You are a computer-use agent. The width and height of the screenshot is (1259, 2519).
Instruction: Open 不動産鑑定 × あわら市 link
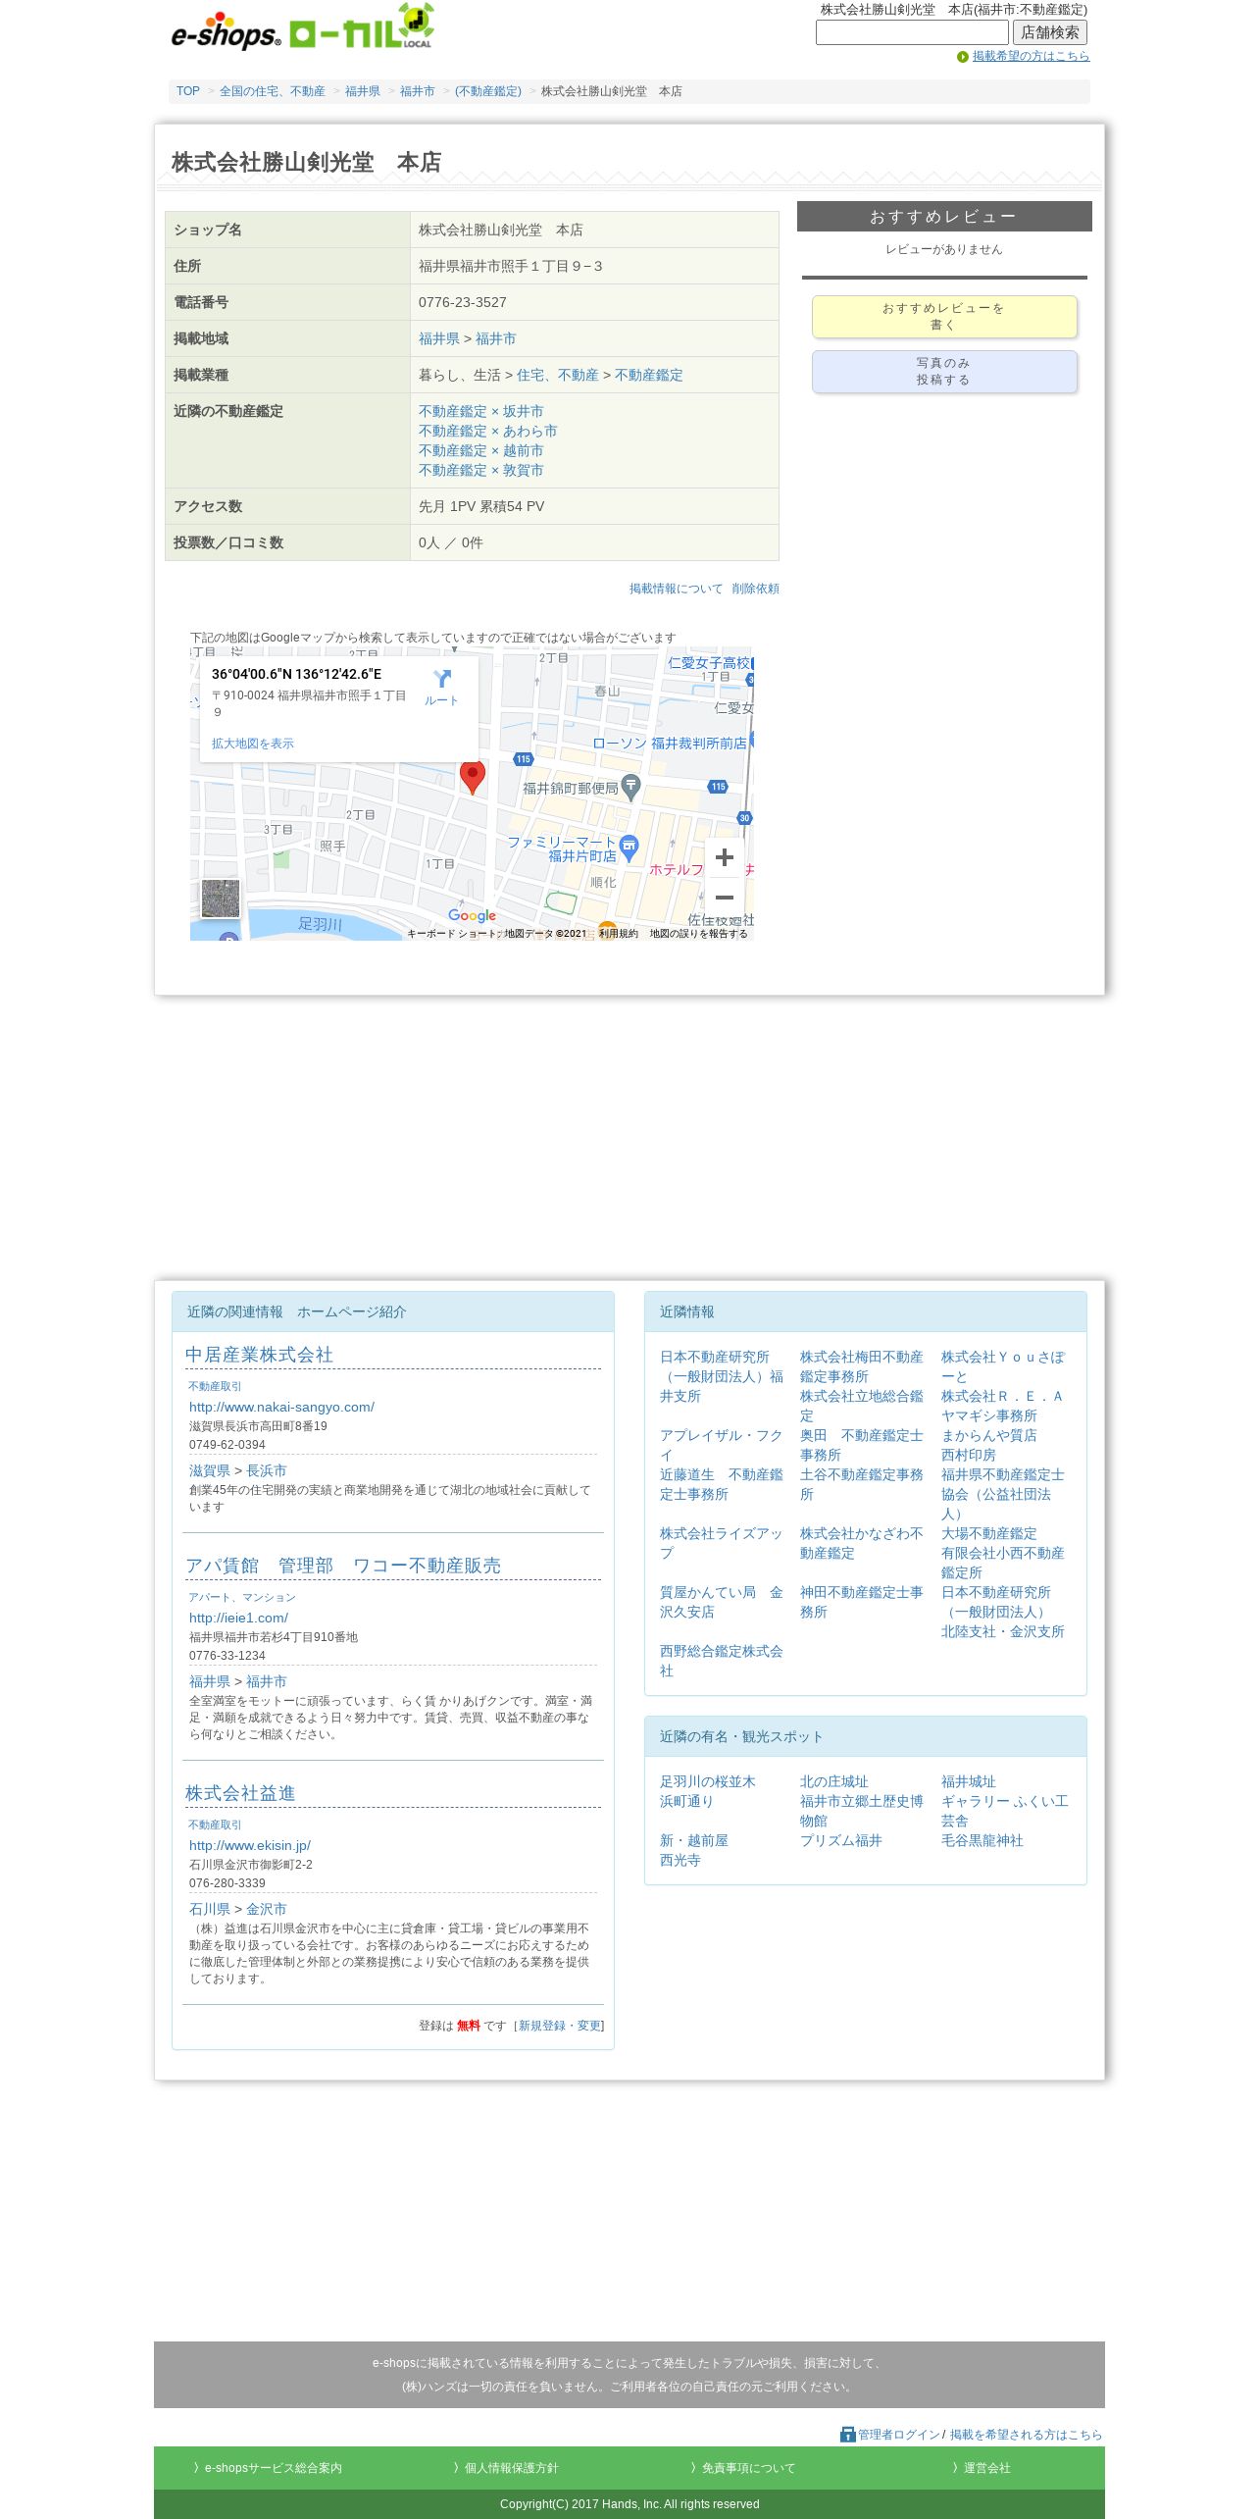pyautogui.click(x=488, y=431)
